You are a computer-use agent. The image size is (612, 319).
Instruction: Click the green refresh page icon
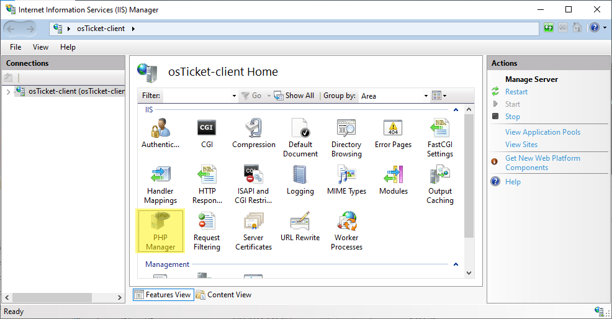549,28
